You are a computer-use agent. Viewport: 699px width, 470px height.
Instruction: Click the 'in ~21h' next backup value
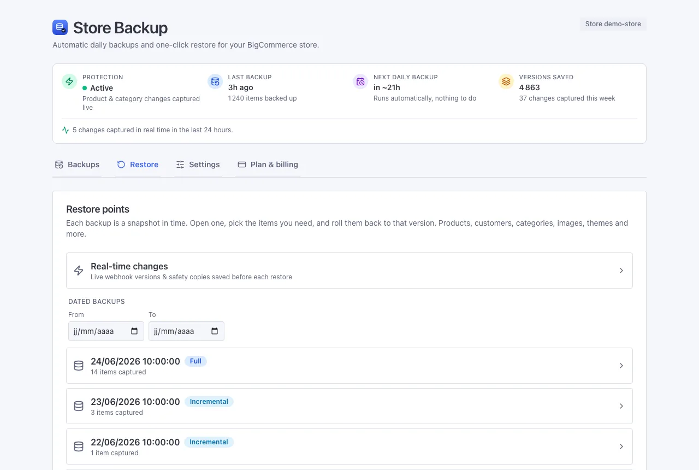[x=387, y=87]
